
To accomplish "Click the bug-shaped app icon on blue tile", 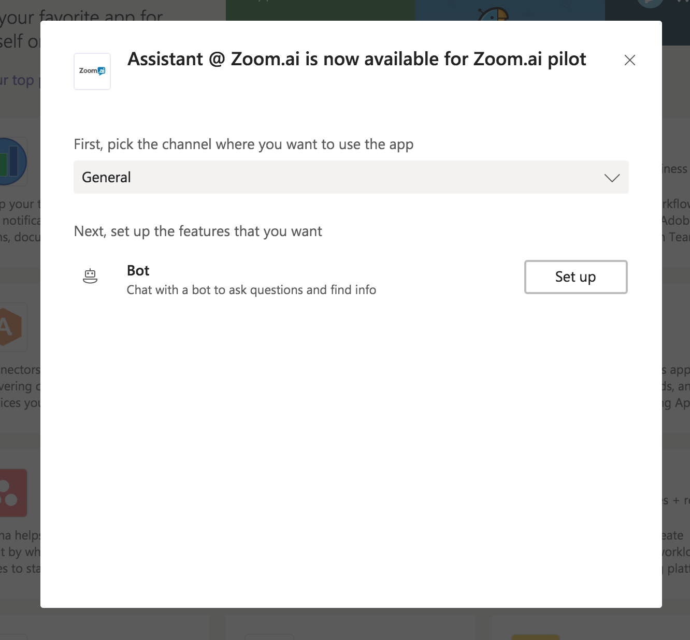I will [x=494, y=13].
